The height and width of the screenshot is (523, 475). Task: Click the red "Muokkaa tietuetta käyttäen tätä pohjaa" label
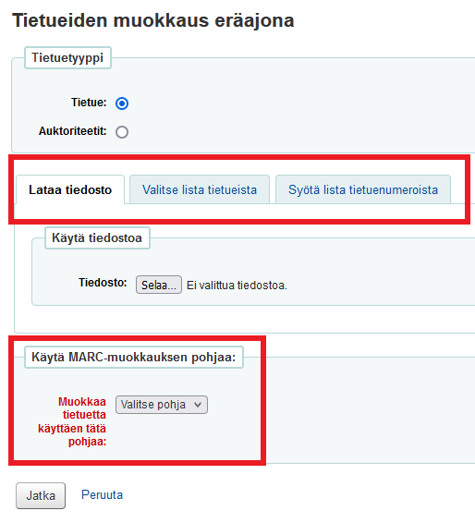[72, 421]
